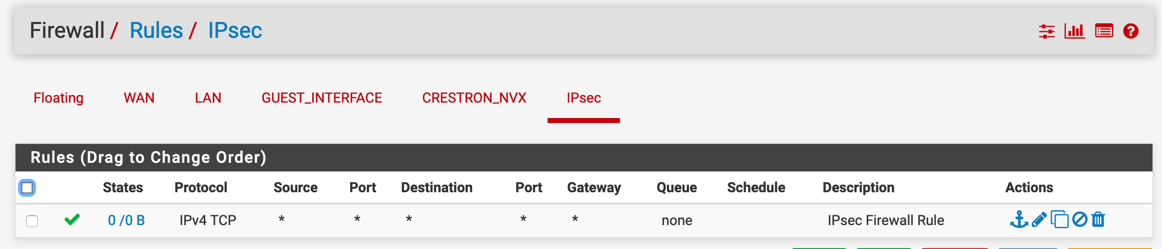Switch to the Floating tab
Screen dimensions: 1162x249
coord(58,98)
